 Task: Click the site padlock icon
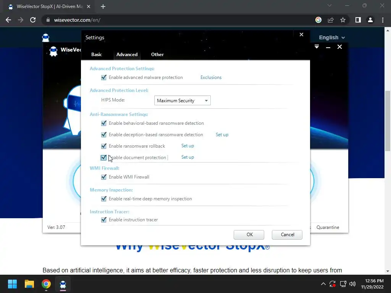(48, 20)
